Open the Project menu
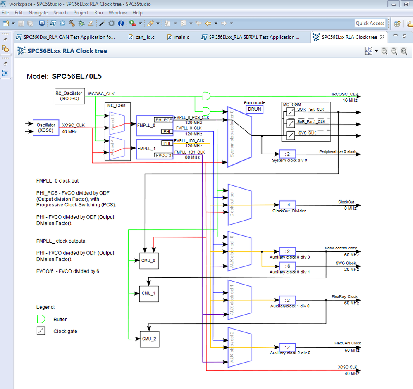 (81, 13)
